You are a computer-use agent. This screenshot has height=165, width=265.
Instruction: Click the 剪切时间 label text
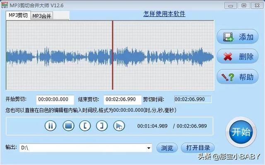pos(154,99)
